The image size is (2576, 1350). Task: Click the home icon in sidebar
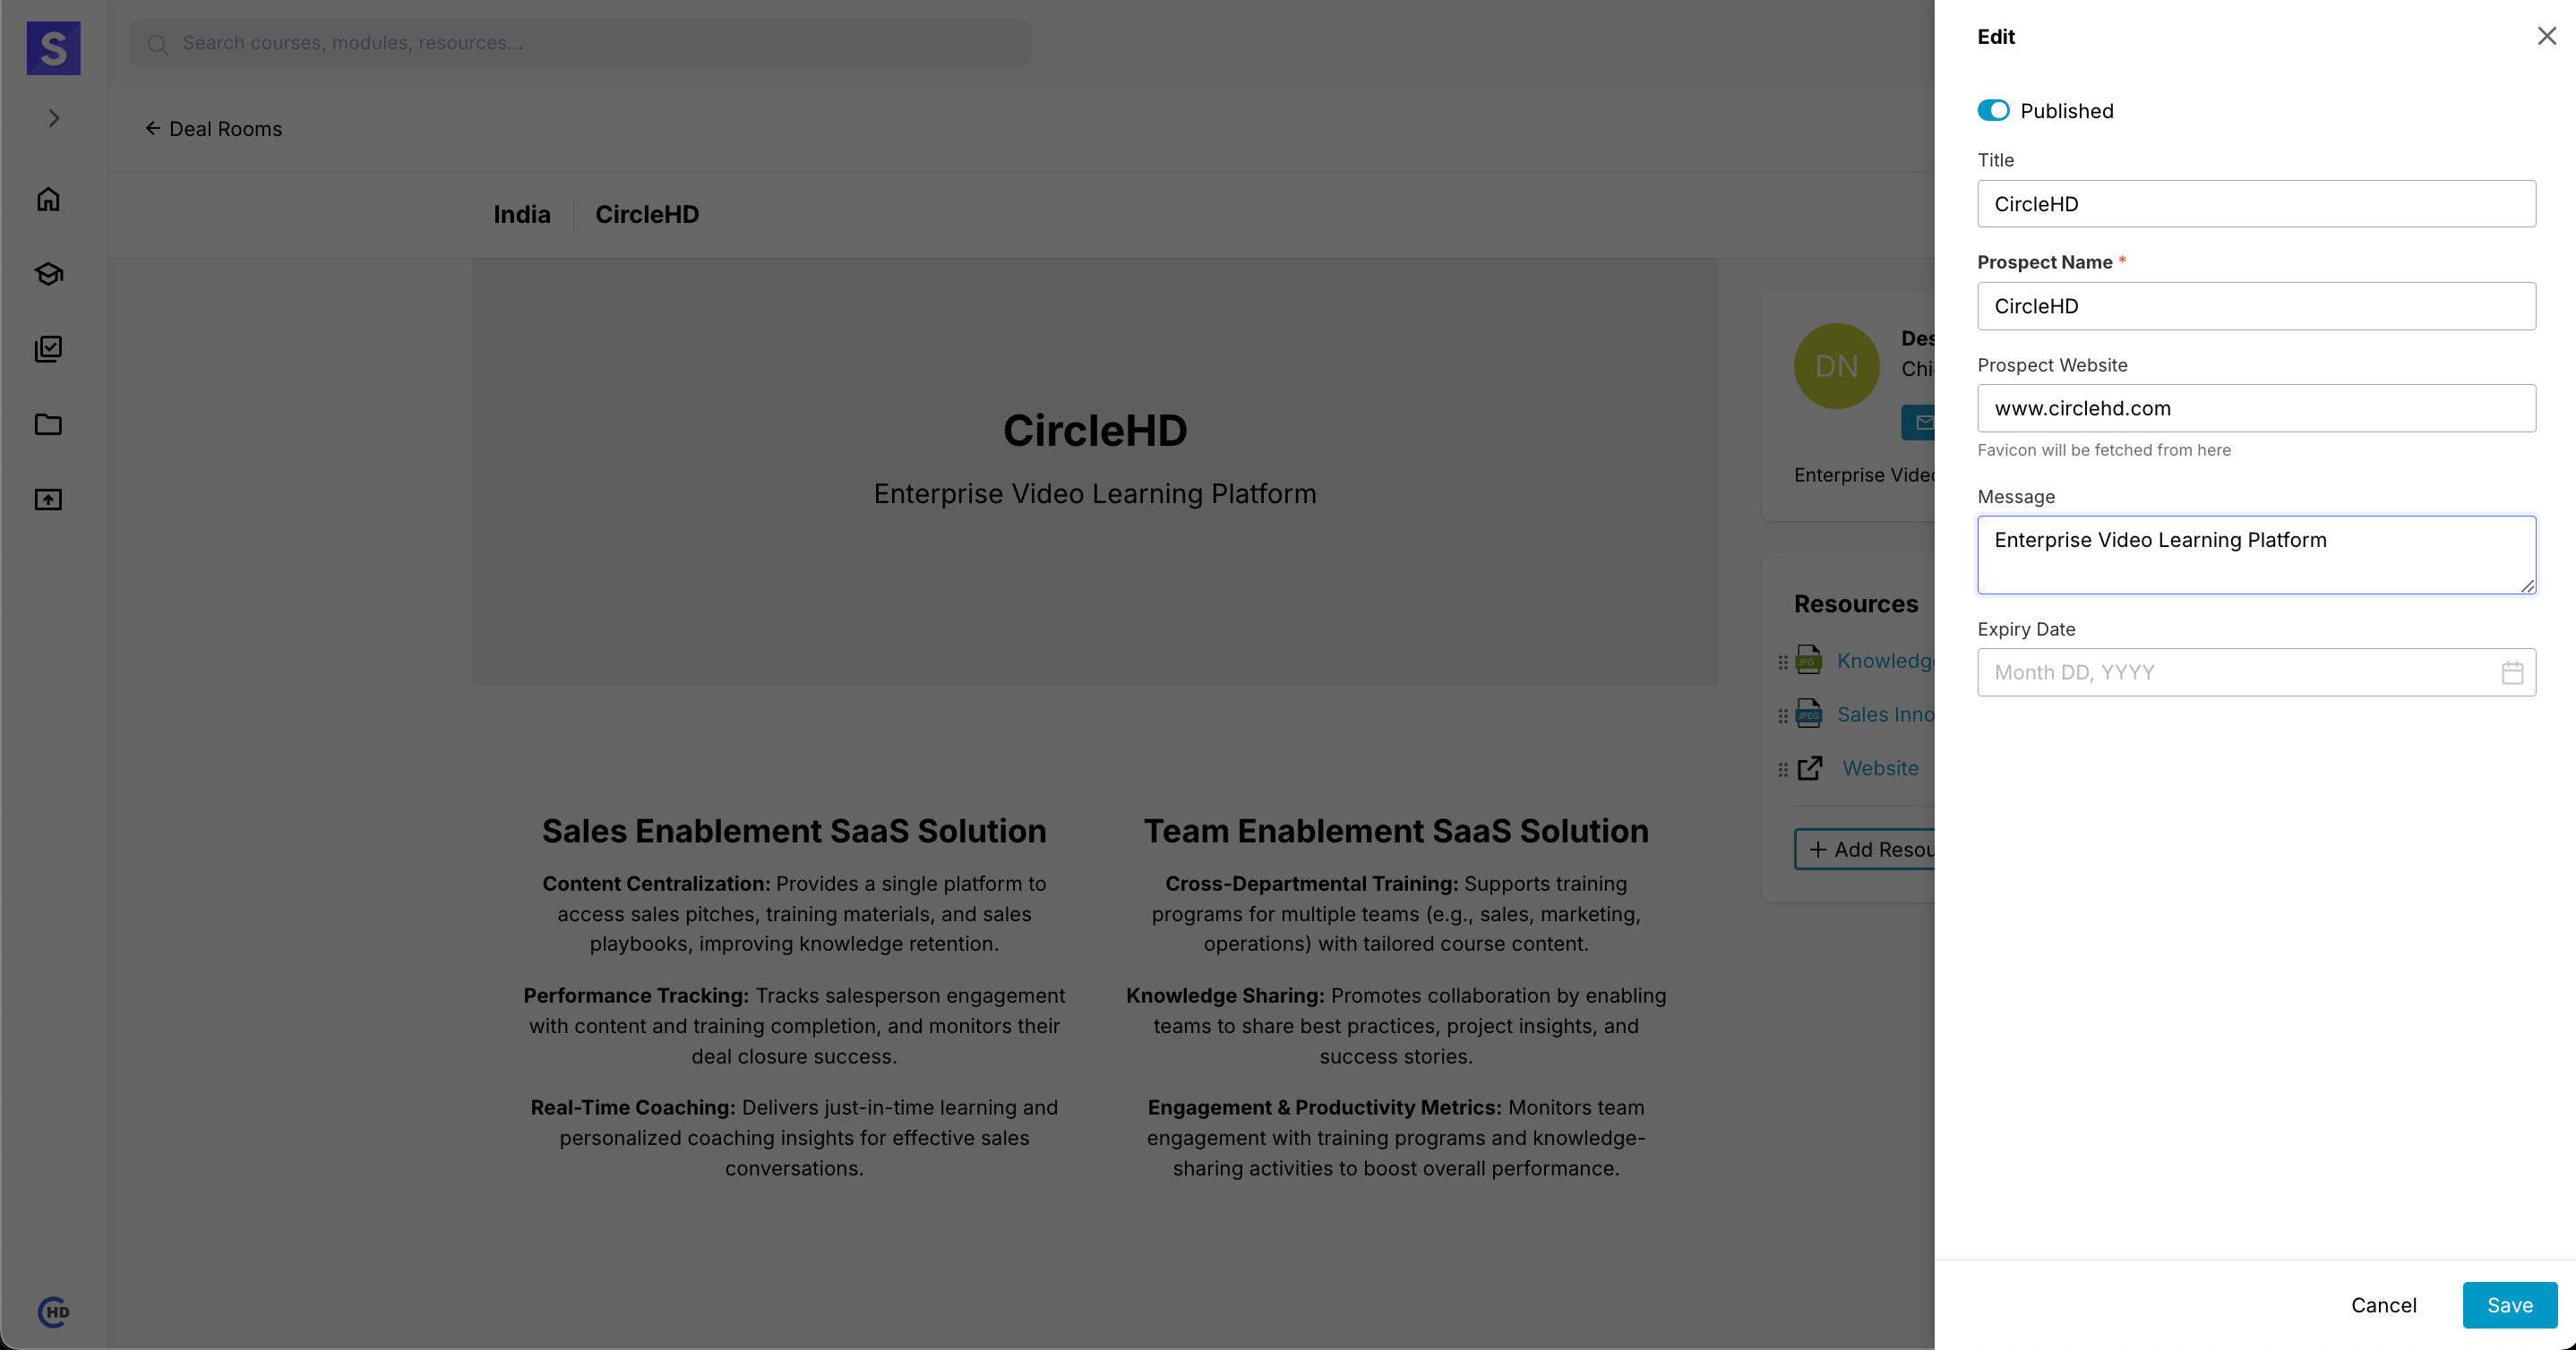click(x=48, y=199)
